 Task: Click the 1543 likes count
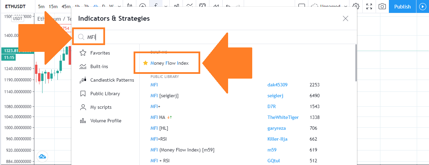[x=314, y=106]
